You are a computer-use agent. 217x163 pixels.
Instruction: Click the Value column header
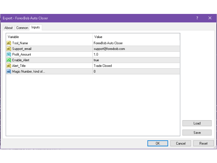pos(136,37)
